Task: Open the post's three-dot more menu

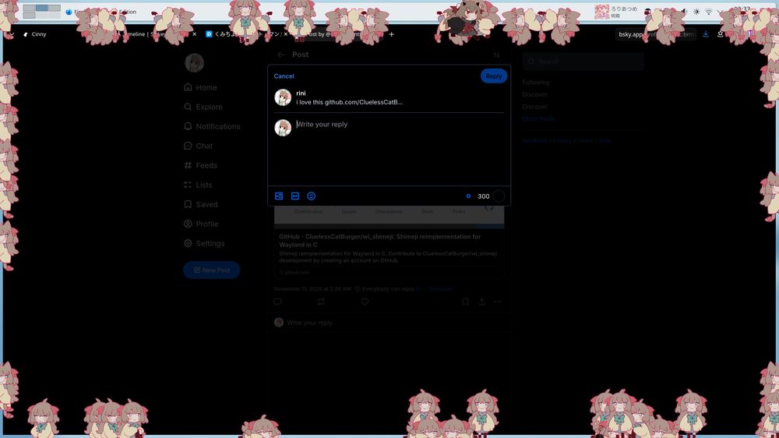Action: [x=499, y=302]
